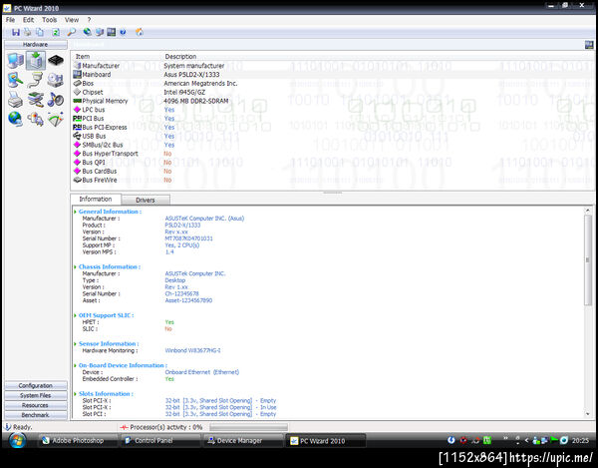
Task: Click the Processor activity progress bar
Action: [248, 427]
